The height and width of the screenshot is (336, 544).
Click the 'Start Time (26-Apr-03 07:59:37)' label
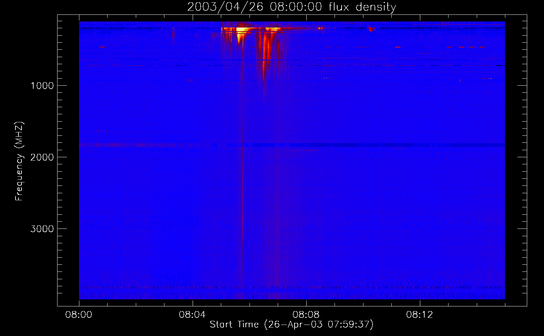pyautogui.click(x=292, y=325)
